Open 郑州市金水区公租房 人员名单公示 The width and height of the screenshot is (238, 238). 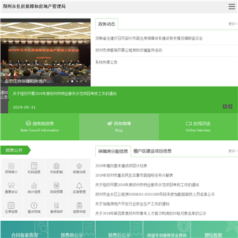(x=155, y=194)
